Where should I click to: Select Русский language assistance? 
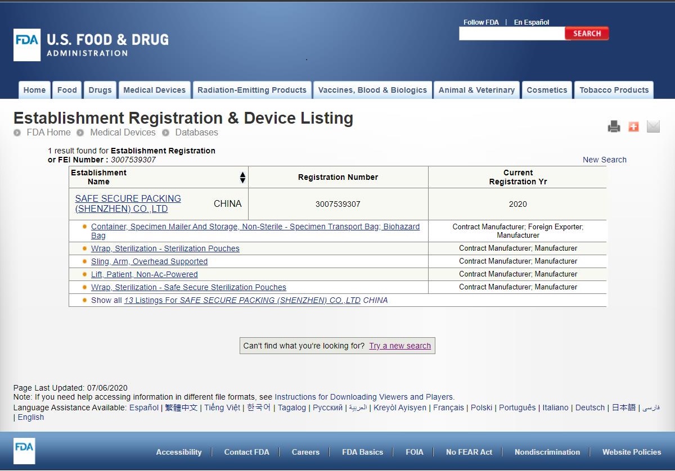coord(327,407)
